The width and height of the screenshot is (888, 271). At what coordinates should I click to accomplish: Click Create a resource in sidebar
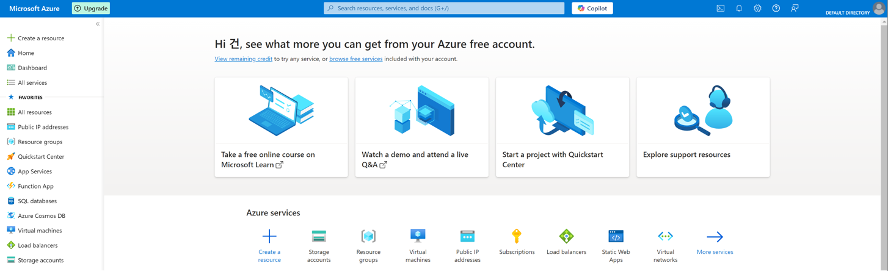[41, 38]
